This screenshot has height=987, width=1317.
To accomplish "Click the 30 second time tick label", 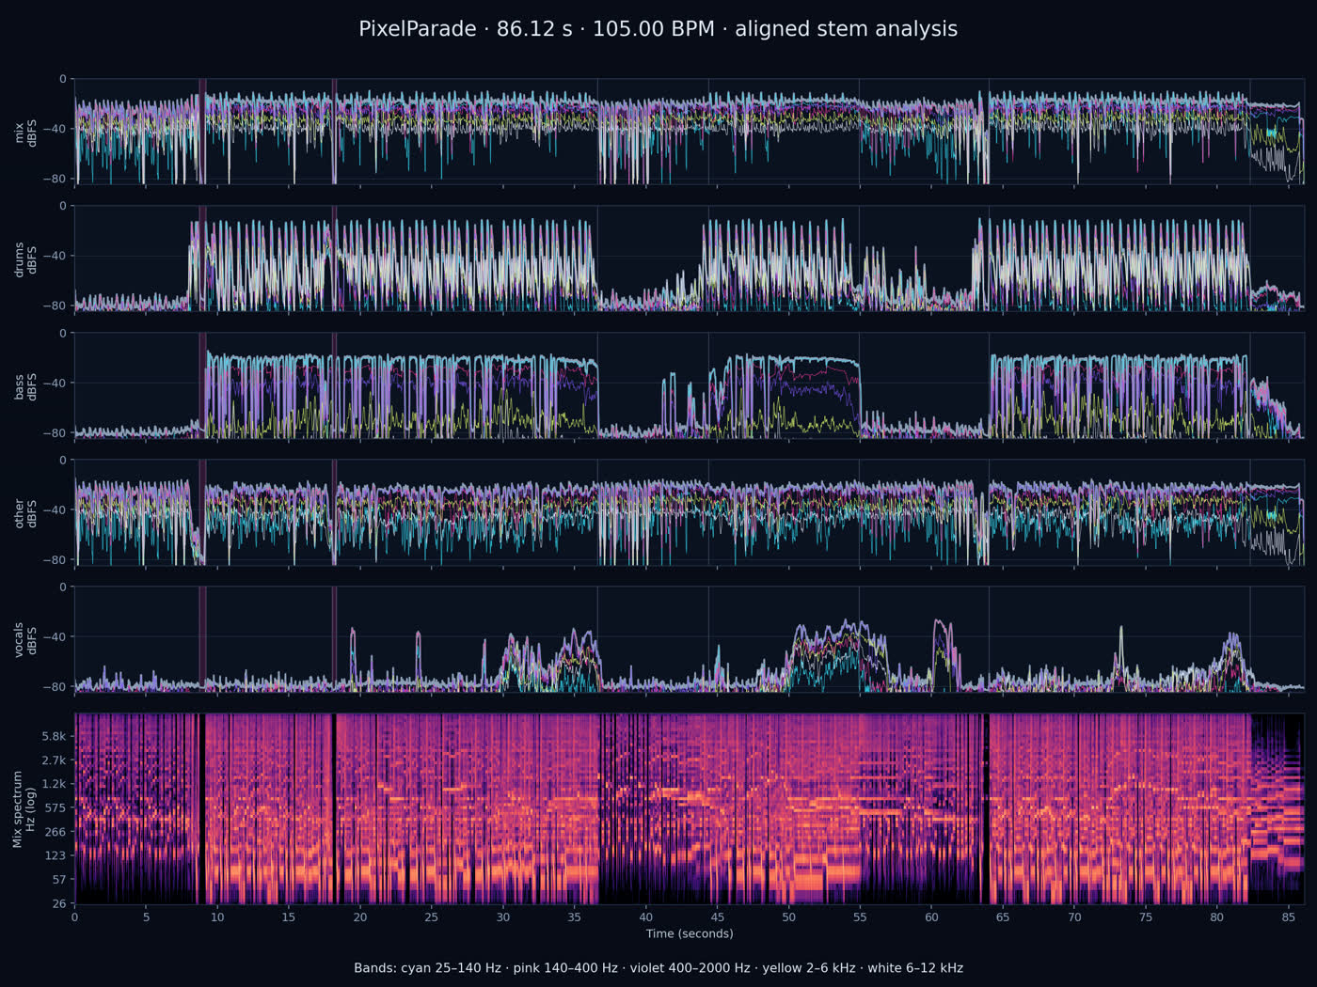I will [503, 917].
